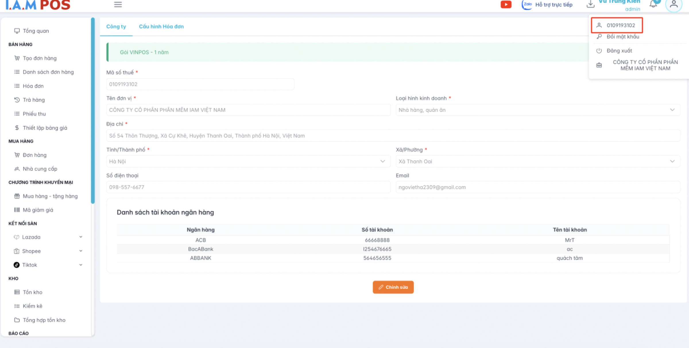The width and height of the screenshot is (689, 348).
Task: Click the download icon in header
Action: (x=590, y=4)
